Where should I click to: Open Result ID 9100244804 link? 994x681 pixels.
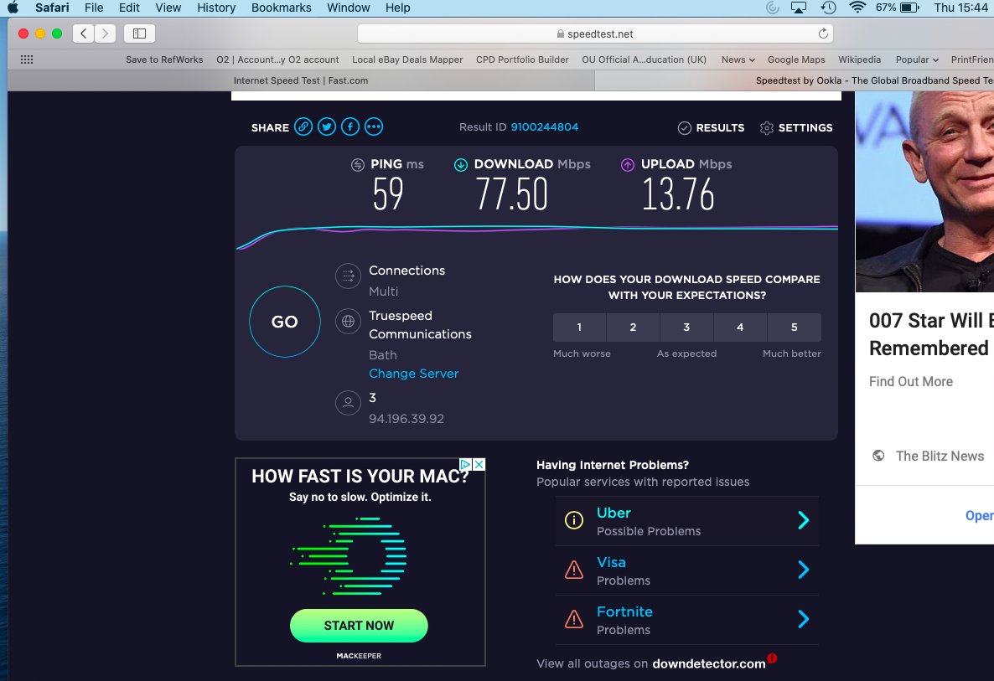point(545,127)
